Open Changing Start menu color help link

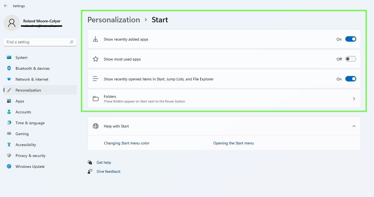127,143
